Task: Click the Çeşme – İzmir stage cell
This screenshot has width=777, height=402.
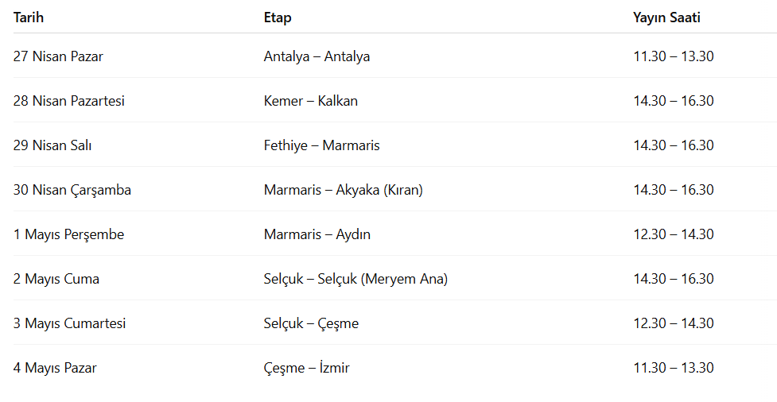Action: (x=306, y=368)
